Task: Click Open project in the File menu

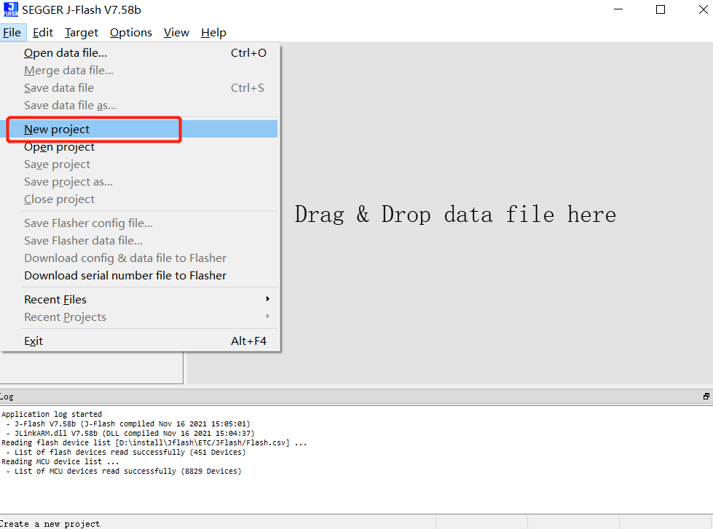Action: click(59, 147)
